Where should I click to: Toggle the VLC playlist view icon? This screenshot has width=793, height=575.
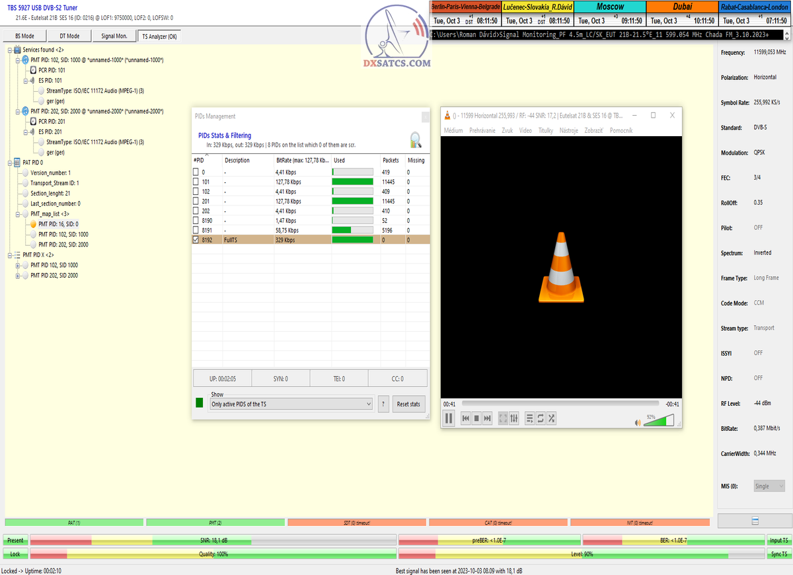[529, 418]
